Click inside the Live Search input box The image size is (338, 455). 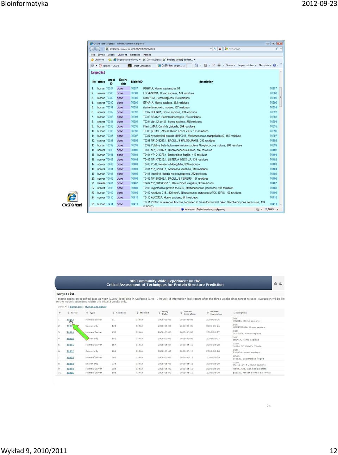point(249,49)
